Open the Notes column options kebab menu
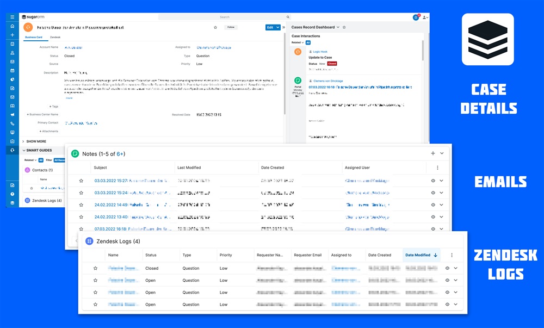This screenshot has width=544, height=328. click(438, 168)
